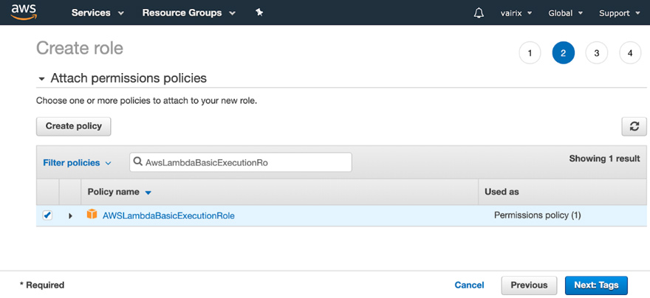Screen dimensions: 650x298
Task: Uncheck the AWSLambdaBasicExecutionRole checkbox
Action: (x=48, y=215)
